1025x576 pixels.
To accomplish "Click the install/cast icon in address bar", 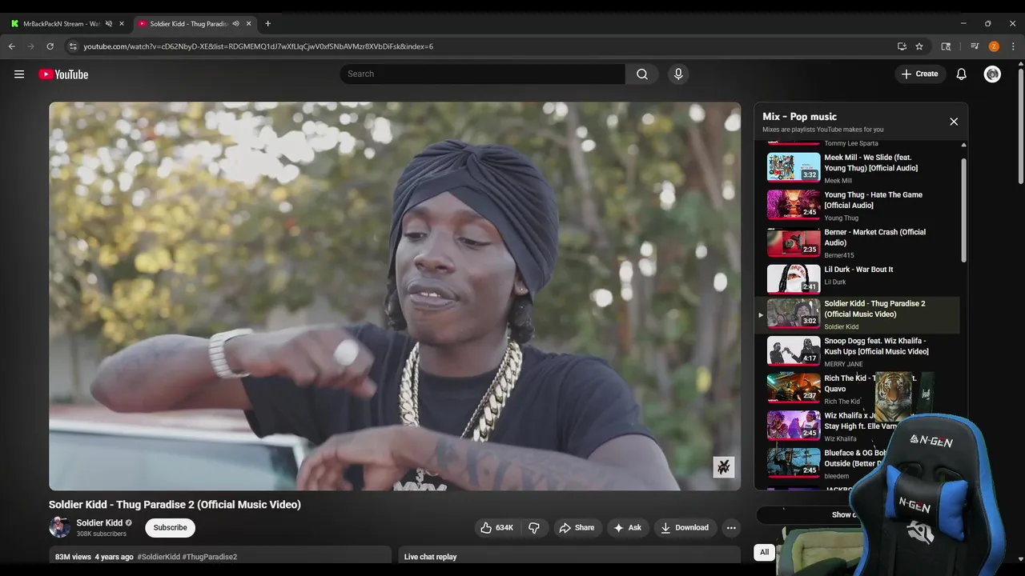I will (x=902, y=46).
